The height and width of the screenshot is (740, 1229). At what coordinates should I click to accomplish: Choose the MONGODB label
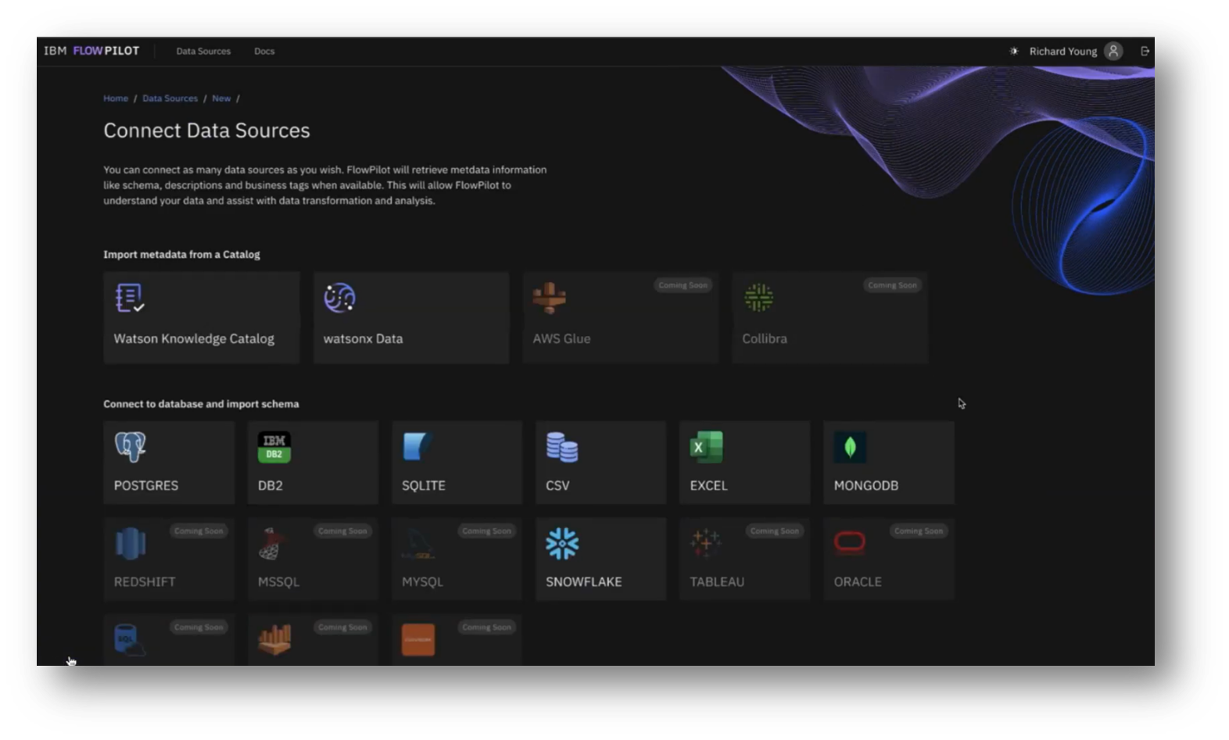pos(865,485)
